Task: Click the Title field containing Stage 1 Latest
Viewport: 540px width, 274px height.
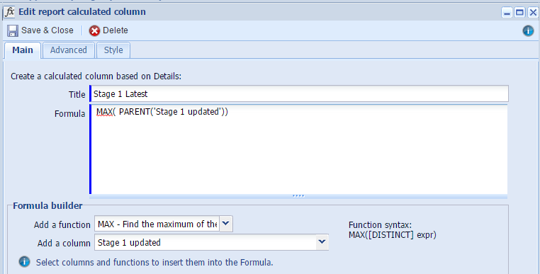Action: (x=299, y=94)
